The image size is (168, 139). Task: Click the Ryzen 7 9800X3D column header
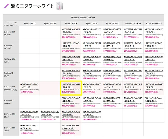153,24
